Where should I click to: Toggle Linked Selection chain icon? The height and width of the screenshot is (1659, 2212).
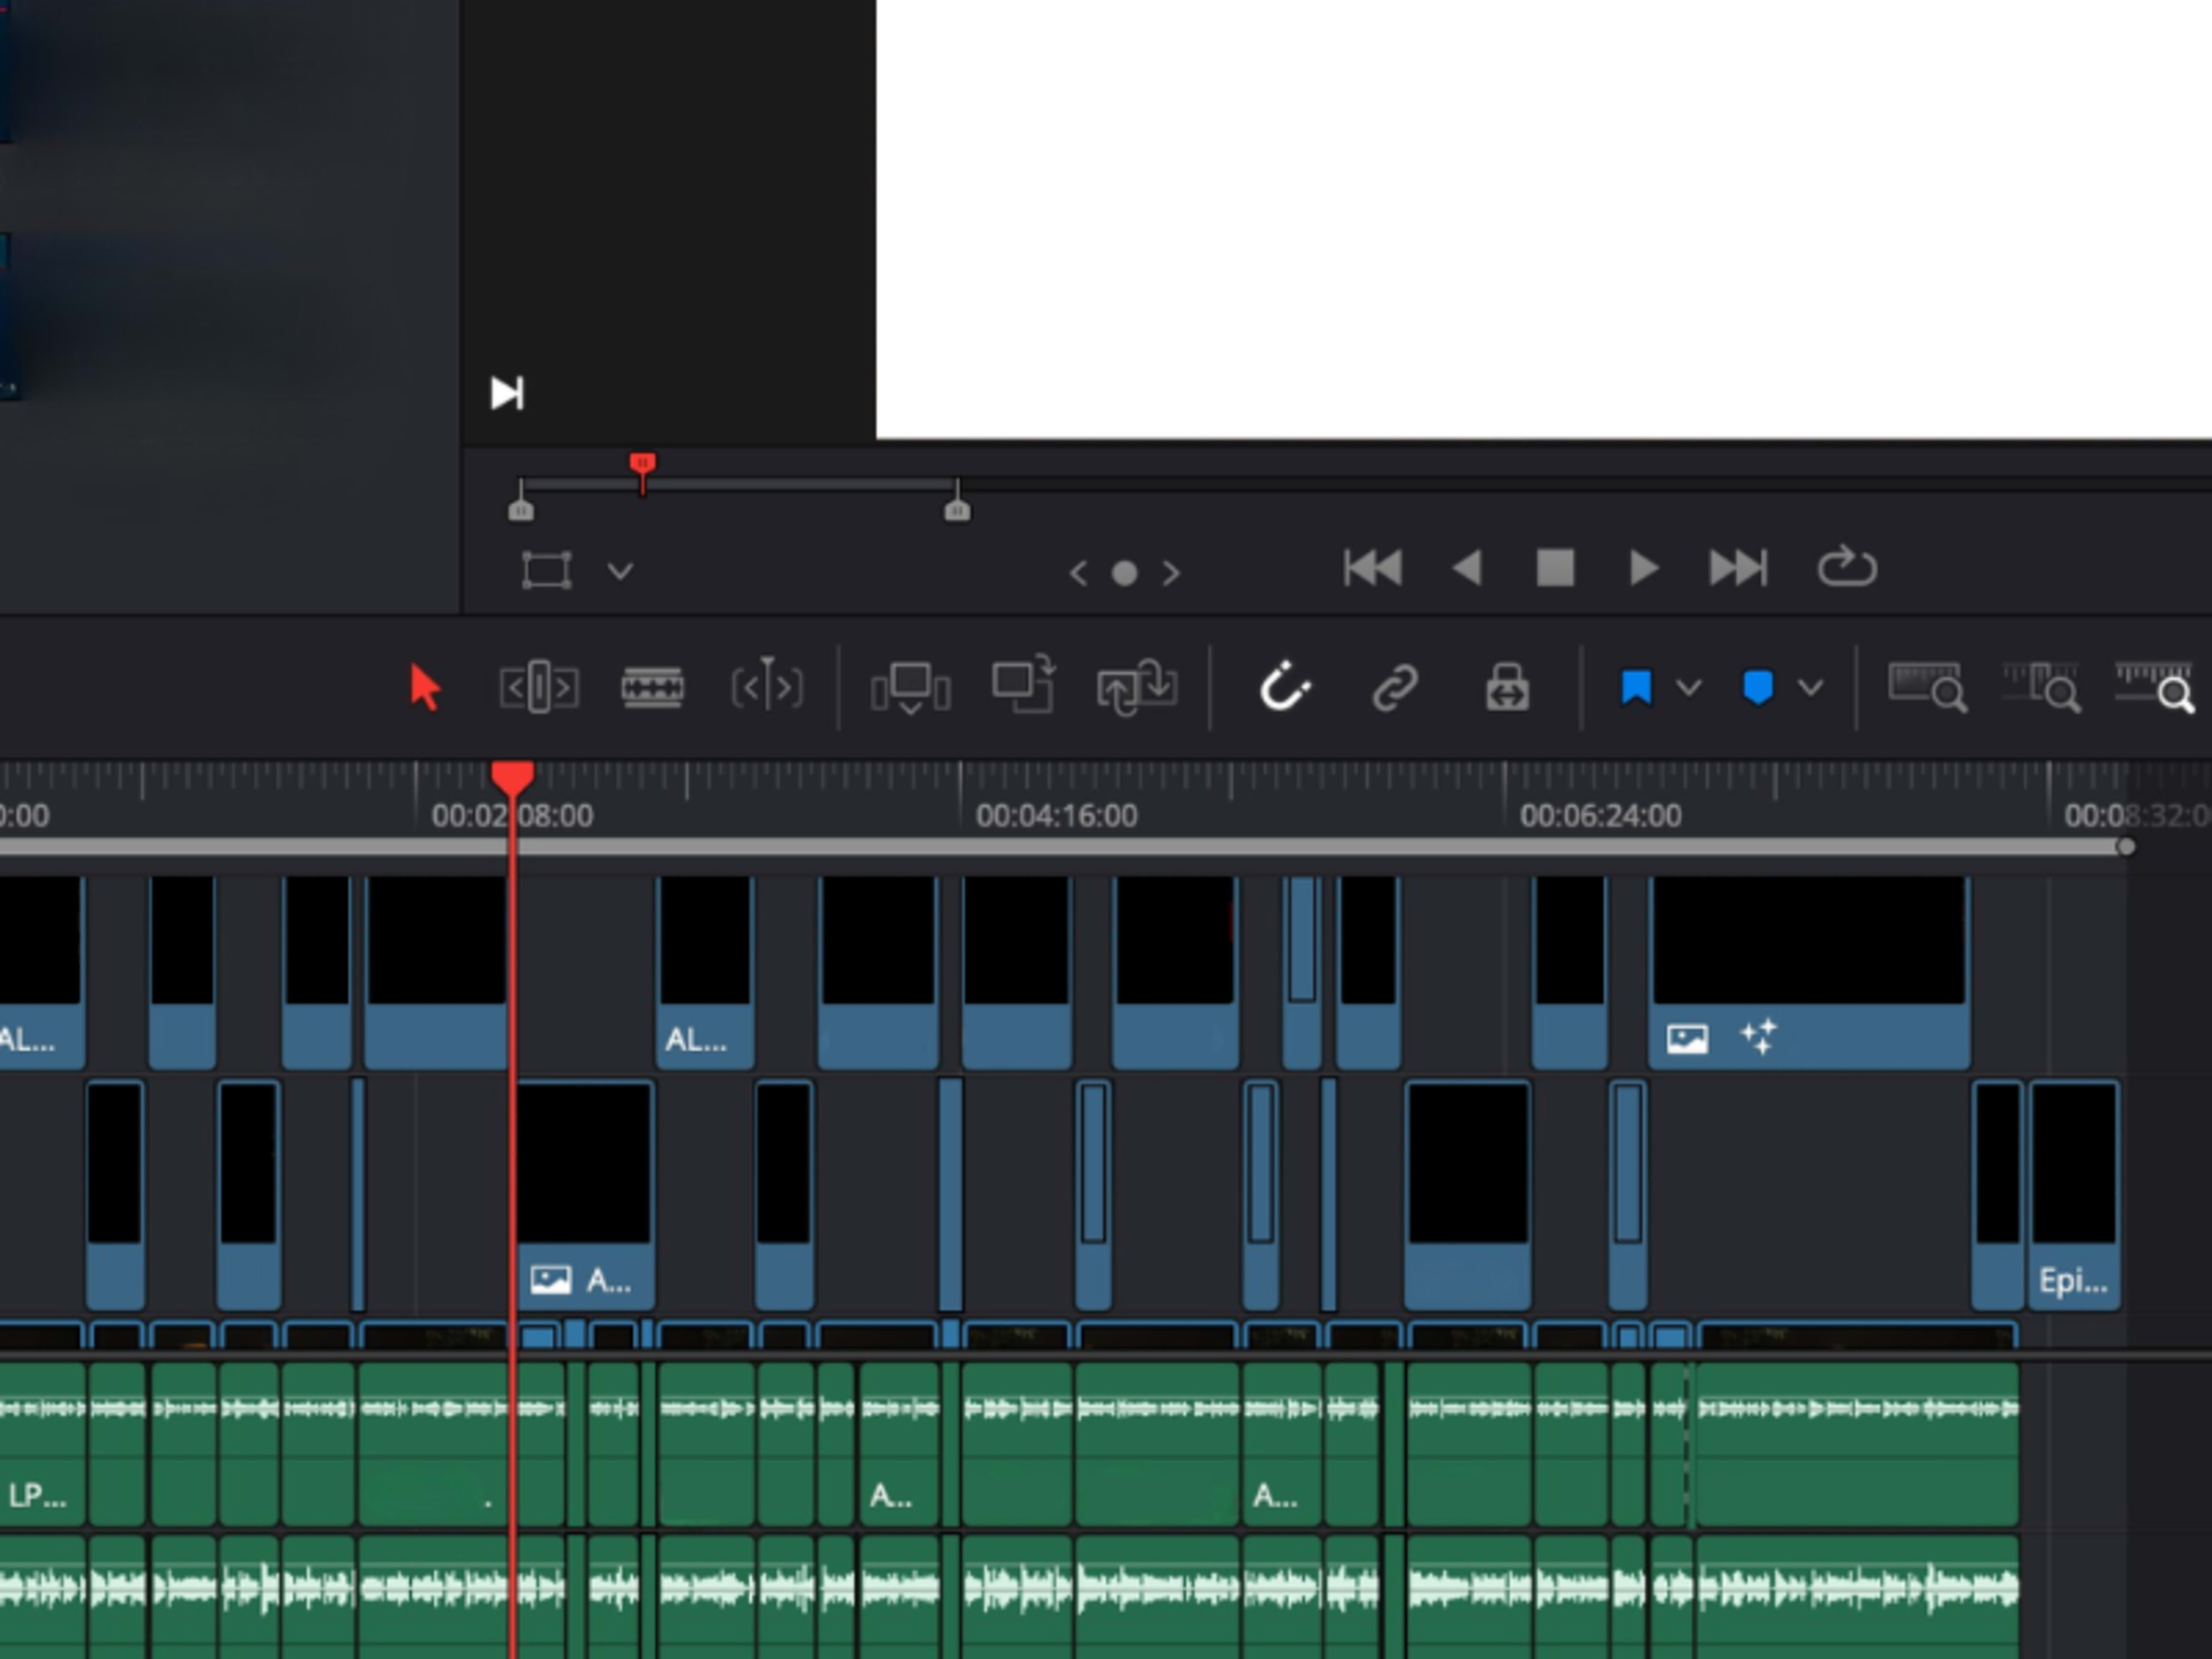1395,688
